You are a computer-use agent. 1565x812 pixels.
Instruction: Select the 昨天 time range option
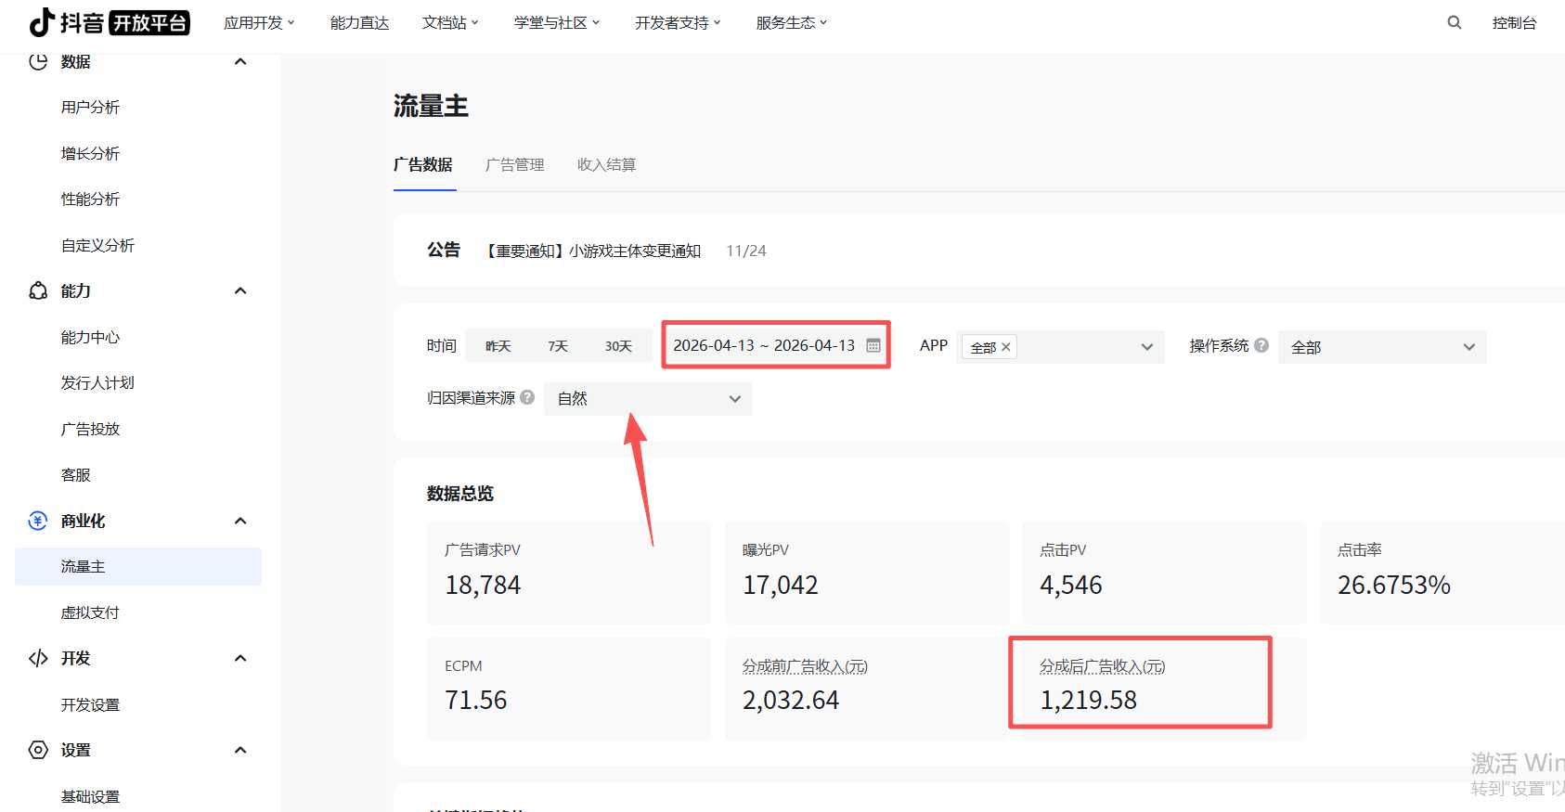[x=498, y=346]
